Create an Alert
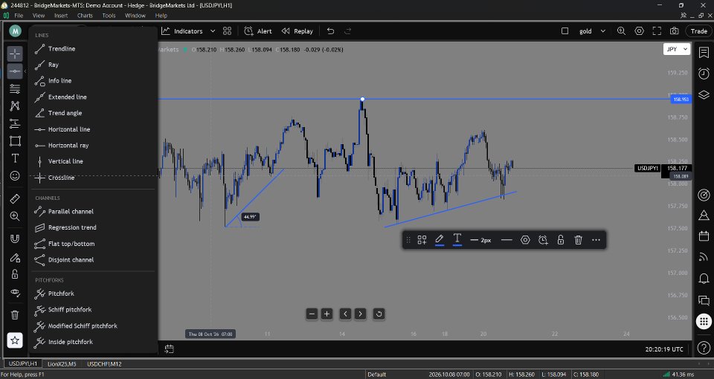Screen dimensions: 714x379 coord(258,31)
